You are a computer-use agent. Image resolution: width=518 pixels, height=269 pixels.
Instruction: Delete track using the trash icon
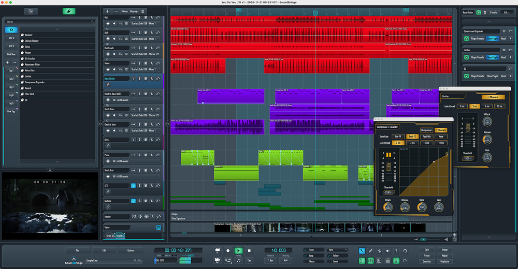(x=143, y=11)
